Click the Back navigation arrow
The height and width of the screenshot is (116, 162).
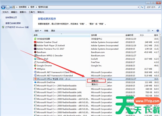pos(3,7)
